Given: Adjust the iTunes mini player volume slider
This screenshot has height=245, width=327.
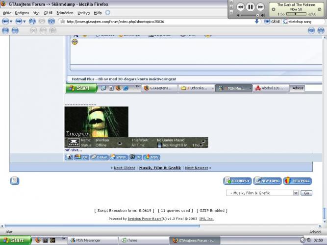Looking at the screenshot, I should 250,15.
